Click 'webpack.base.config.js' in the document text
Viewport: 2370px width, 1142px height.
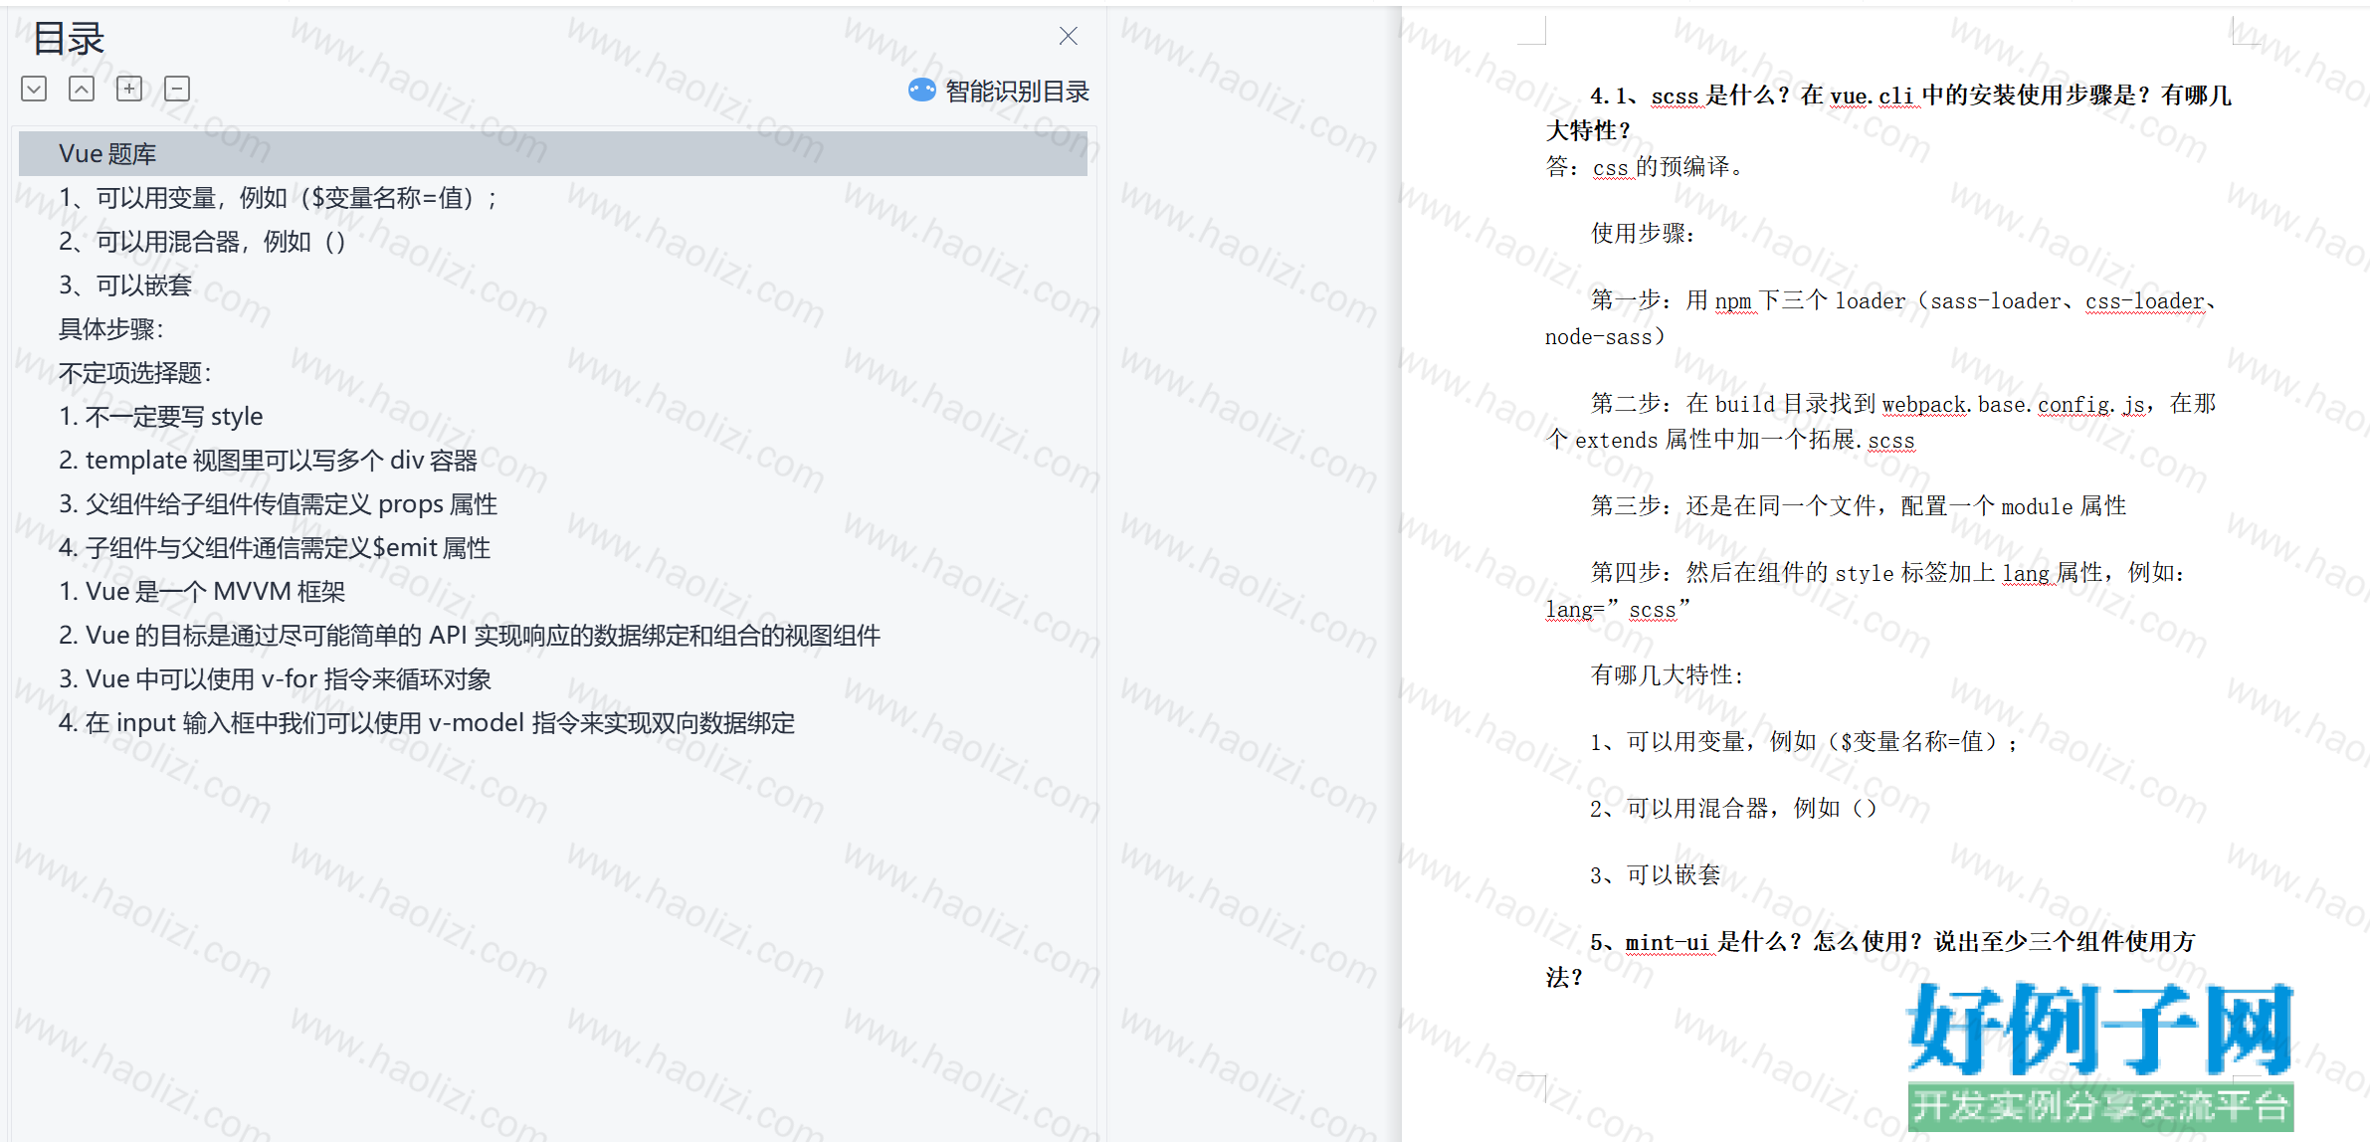(x=2014, y=405)
